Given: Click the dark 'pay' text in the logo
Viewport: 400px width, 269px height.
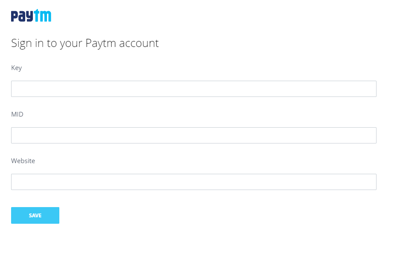Looking at the screenshot, I should click(x=21, y=15).
